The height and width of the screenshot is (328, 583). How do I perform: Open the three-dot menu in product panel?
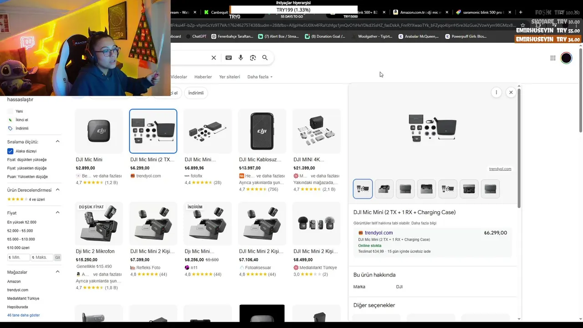pos(496,92)
